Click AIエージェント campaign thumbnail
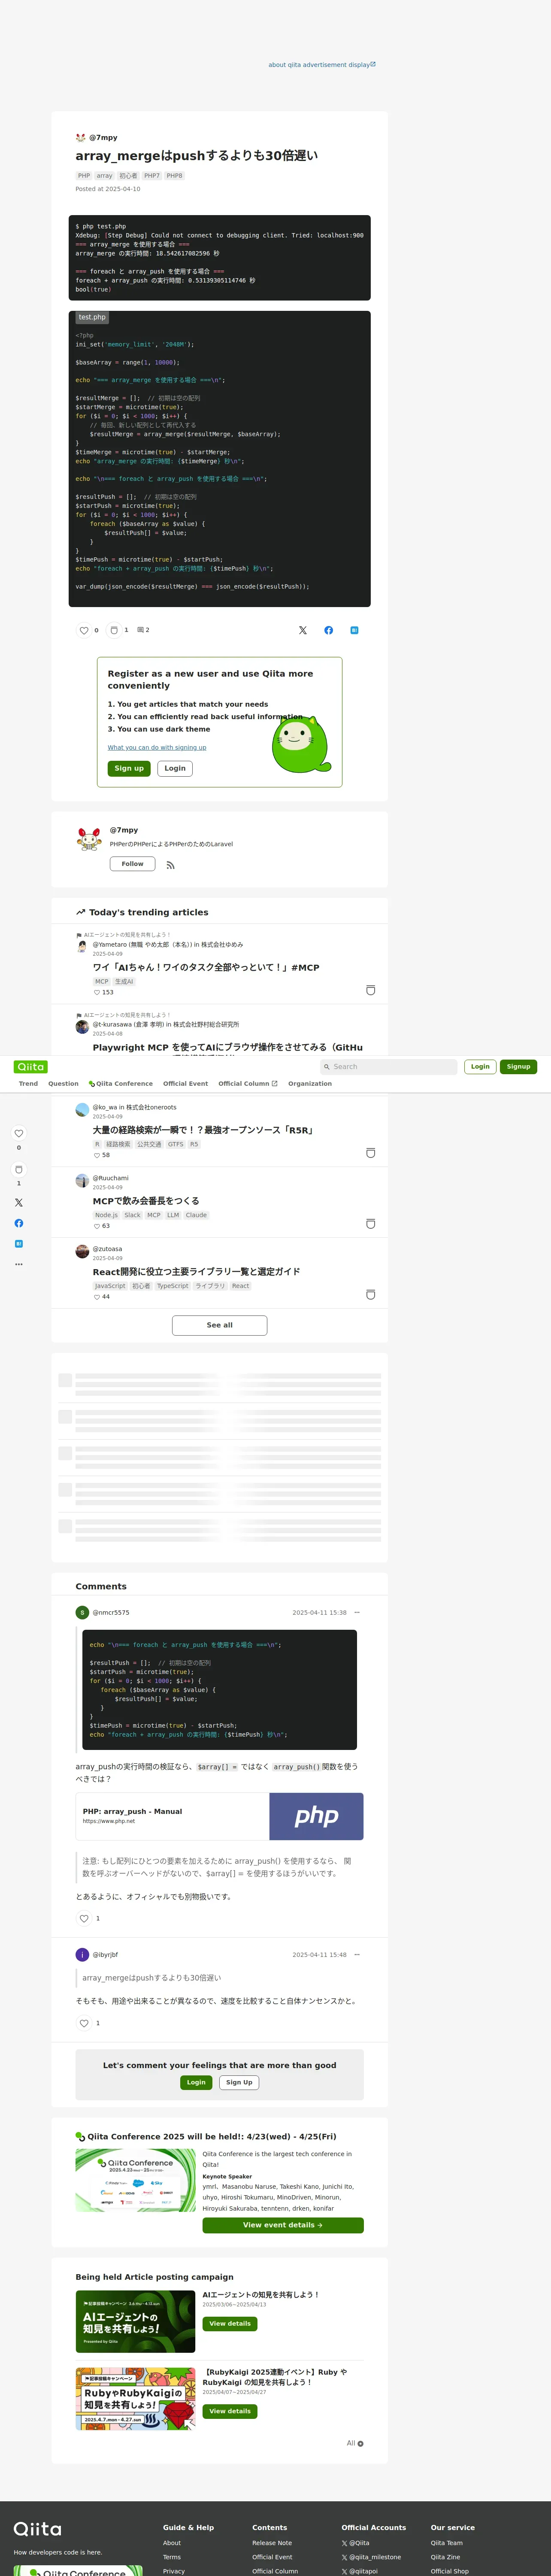The image size is (551, 2576). coord(135,2322)
